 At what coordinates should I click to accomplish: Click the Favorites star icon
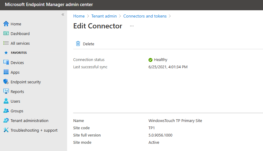6,53
